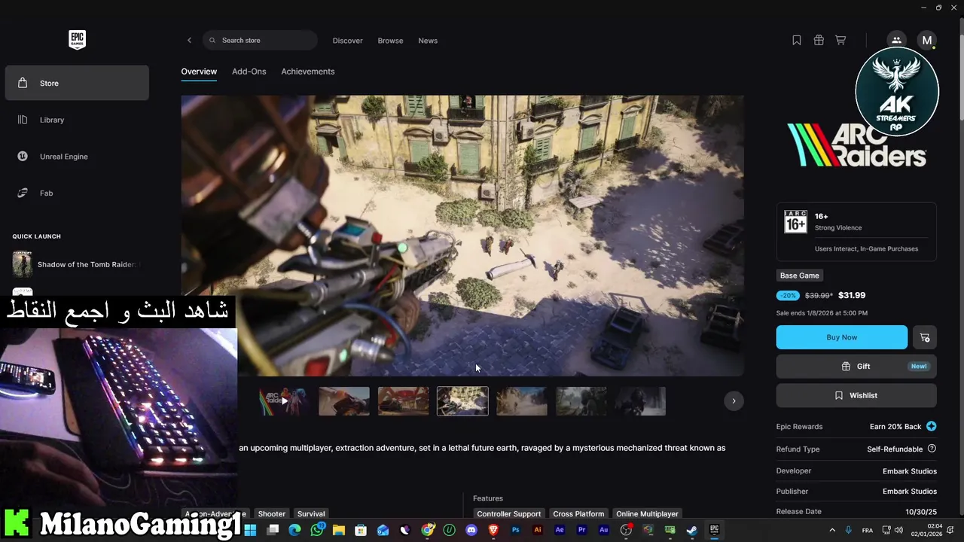Image resolution: width=964 pixels, height=542 pixels.
Task: Select the sixth media thumbnail
Action: tap(581, 401)
